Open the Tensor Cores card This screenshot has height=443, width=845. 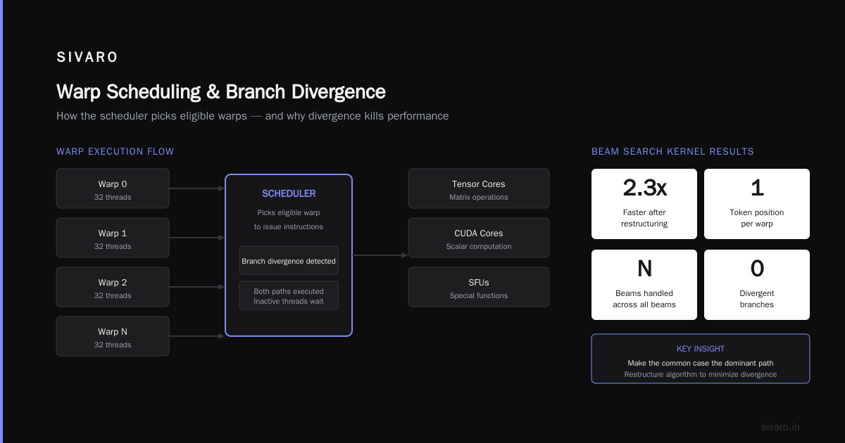479,188
